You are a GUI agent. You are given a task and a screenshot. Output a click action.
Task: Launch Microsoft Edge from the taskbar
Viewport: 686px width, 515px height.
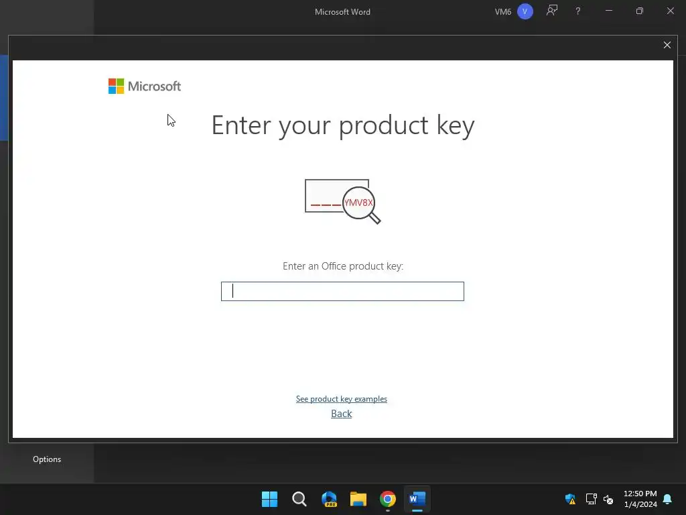click(329, 499)
